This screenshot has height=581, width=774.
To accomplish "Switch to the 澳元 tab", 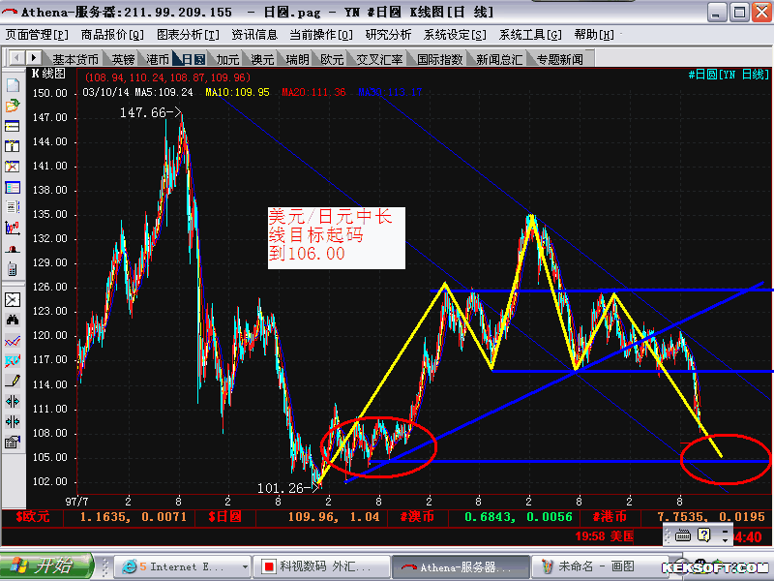I will pos(262,59).
